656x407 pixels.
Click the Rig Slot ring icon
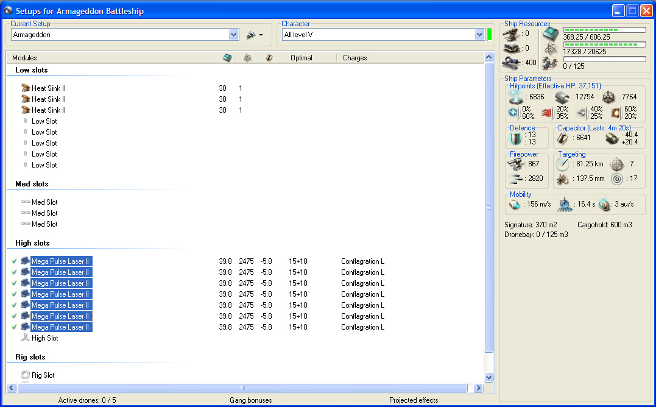pos(26,375)
